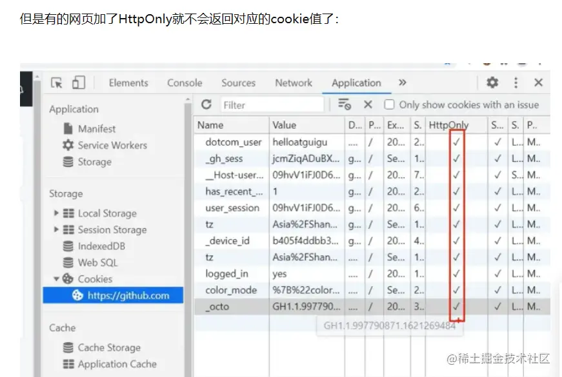Click the %7B%22color... cookie value

(x=306, y=291)
